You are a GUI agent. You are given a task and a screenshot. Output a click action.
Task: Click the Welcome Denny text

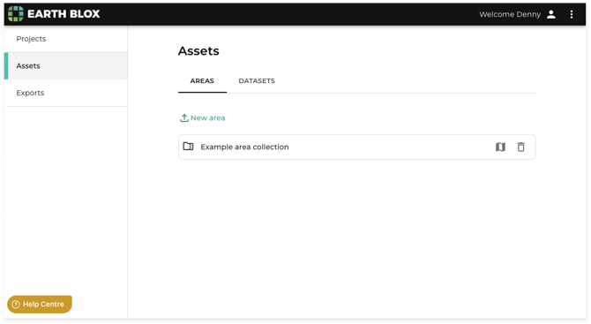point(510,14)
